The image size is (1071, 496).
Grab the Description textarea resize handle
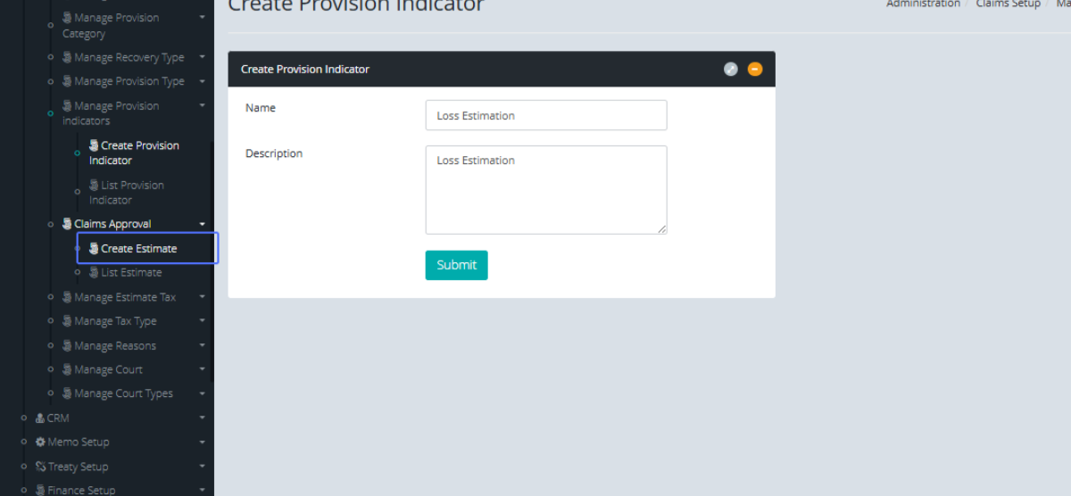tap(662, 229)
